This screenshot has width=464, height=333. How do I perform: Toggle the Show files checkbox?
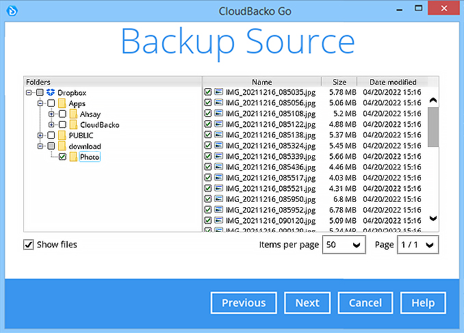[x=29, y=245]
